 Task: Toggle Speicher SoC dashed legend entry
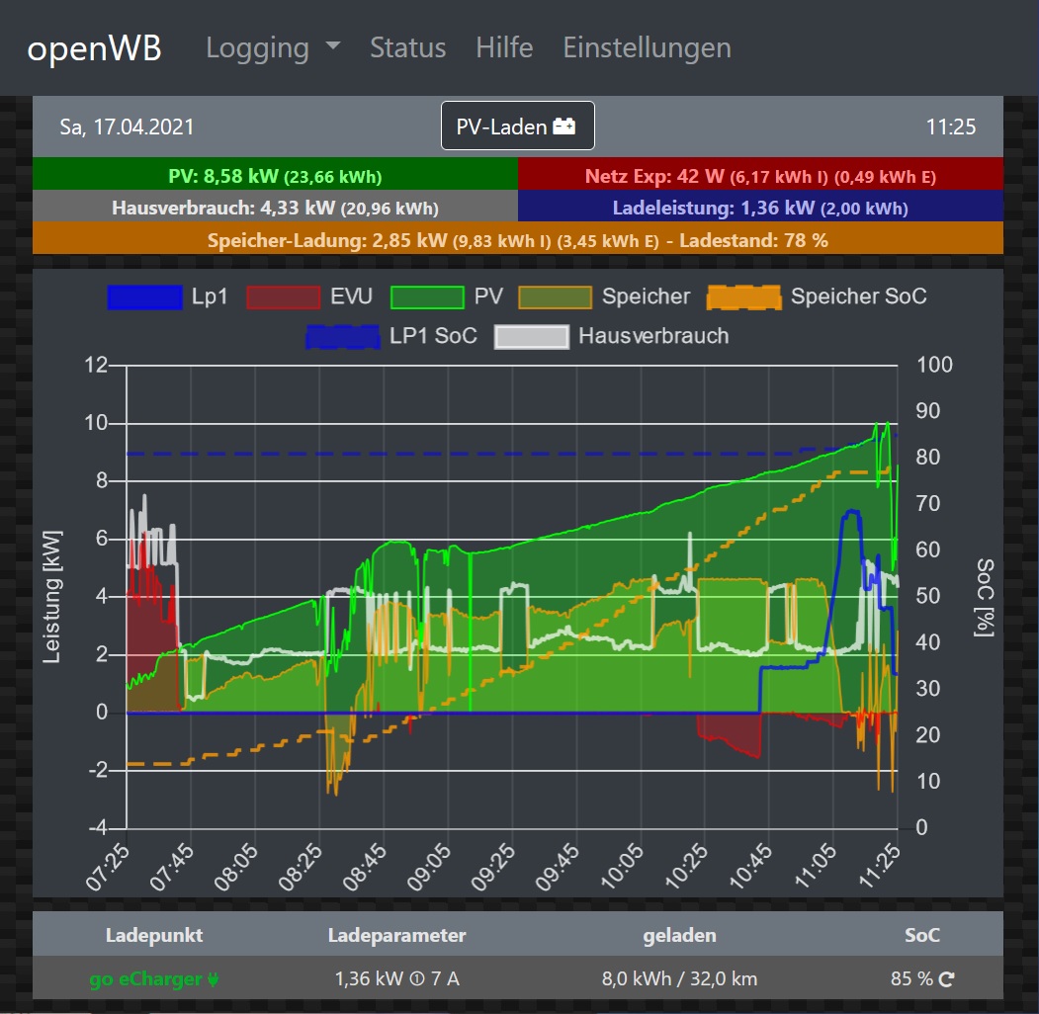(x=818, y=296)
